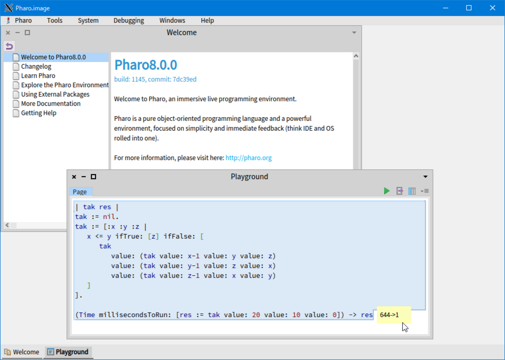
Task: Open the Learn Pharo topic
Action: [x=38, y=76]
